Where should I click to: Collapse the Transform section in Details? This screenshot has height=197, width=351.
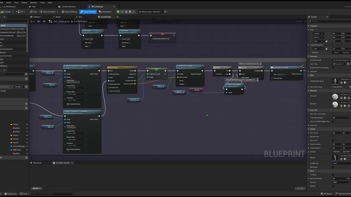[308, 26]
